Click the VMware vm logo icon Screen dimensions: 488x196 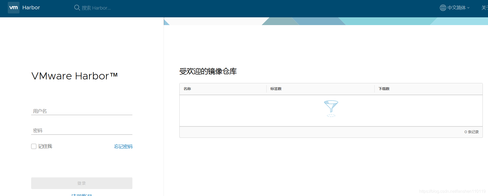coord(13,7)
